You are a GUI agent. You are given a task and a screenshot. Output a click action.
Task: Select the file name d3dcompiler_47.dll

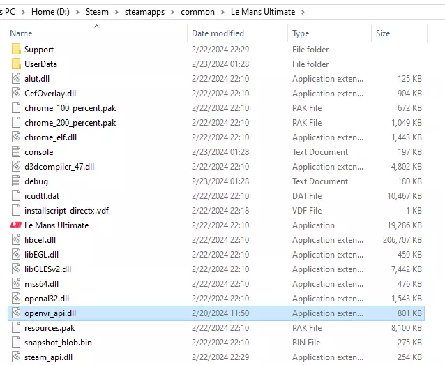(59, 167)
